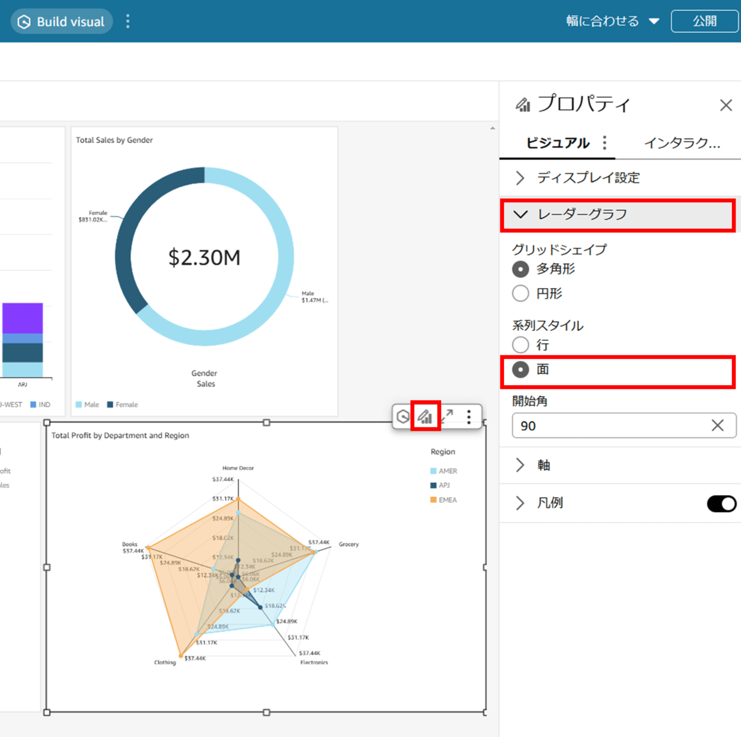The image size is (741, 737).
Task: Click the Gender axis label under donut
Action: [204, 373]
